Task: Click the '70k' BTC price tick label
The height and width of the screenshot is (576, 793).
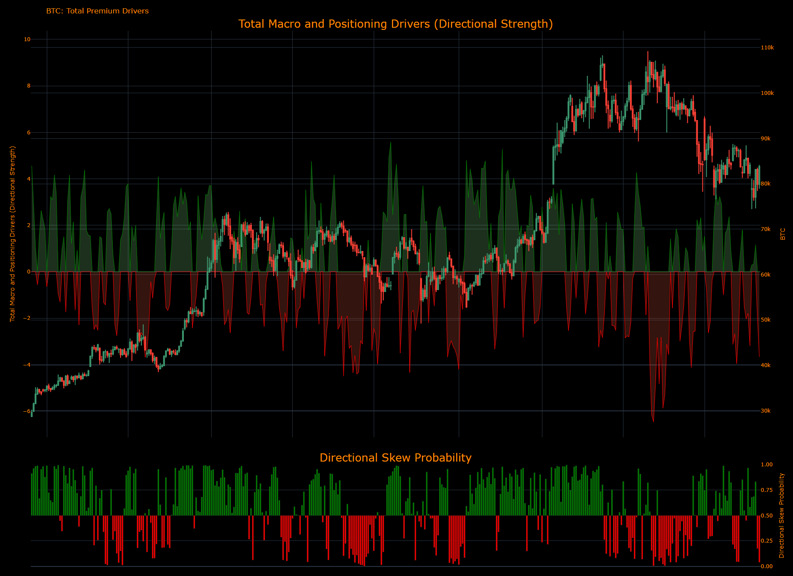Action: 766,229
